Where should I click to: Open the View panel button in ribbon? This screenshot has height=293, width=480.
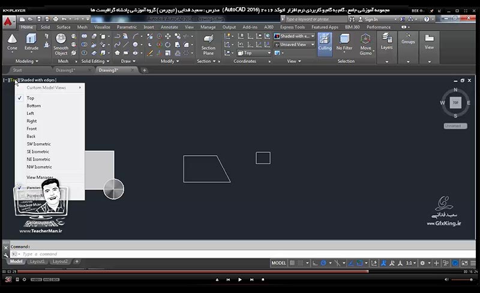pyautogui.click(x=429, y=47)
